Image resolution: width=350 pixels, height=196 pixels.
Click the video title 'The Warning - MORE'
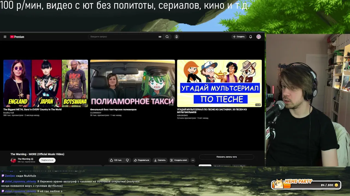click(37, 154)
